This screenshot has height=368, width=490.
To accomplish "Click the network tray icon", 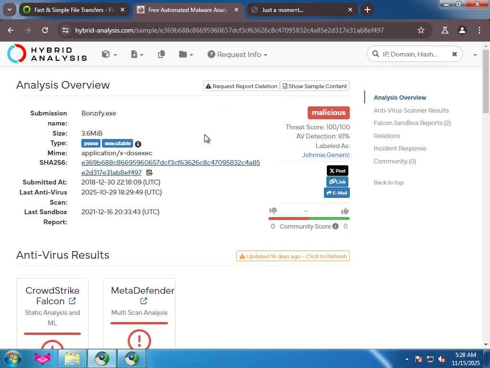I will 430,359.
